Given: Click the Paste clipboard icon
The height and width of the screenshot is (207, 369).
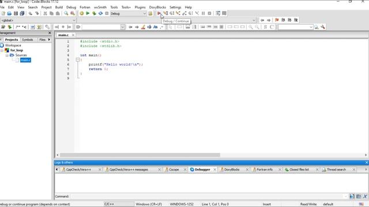Looking at the screenshot, I should tap(58, 13).
